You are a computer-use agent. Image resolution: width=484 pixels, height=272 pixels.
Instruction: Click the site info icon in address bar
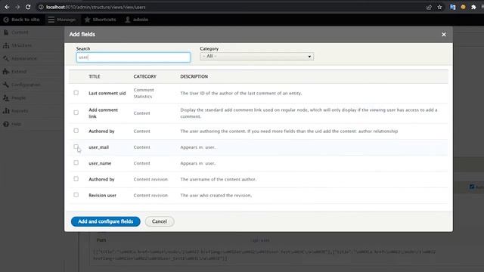point(41,7)
